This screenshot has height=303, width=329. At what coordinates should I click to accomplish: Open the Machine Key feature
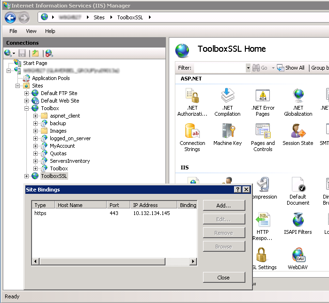tap(227, 132)
